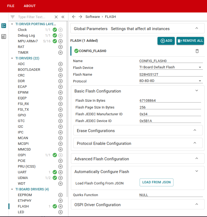Click the REMOVE ALL button
Screen dimensions: 207x217
click(x=190, y=41)
